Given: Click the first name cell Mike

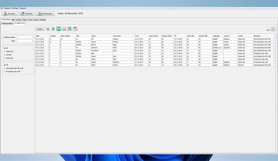Looking at the screenshot, I should pyautogui.click(x=123, y=59).
